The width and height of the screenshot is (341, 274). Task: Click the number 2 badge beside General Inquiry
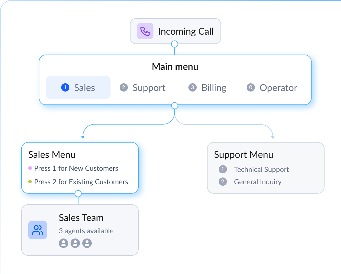223,182
